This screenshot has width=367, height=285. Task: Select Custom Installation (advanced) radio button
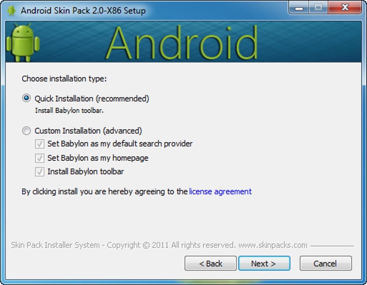pyautogui.click(x=26, y=130)
